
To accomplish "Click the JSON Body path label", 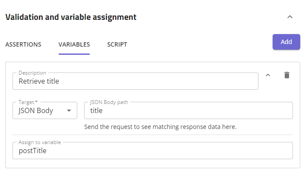I will pyautogui.click(x=112, y=102).
